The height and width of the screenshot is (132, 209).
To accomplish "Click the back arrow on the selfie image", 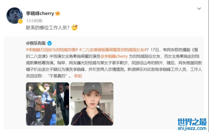I will [x=73, y=85].
